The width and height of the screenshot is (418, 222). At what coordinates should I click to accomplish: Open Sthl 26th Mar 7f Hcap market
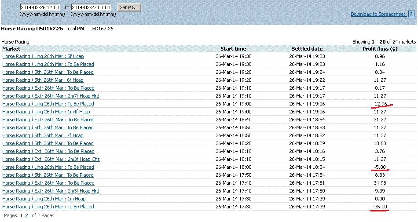coord(43,135)
